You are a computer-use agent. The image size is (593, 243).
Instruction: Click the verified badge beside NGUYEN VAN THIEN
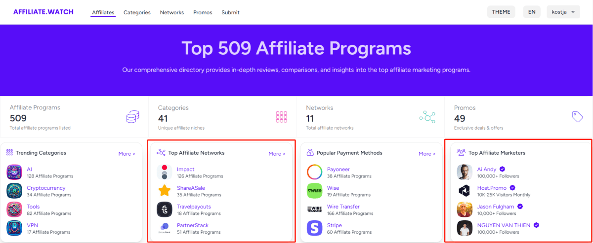pyautogui.click(x=536, y=225)
